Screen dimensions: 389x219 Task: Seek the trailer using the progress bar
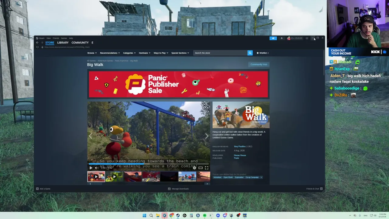[149, 164]
